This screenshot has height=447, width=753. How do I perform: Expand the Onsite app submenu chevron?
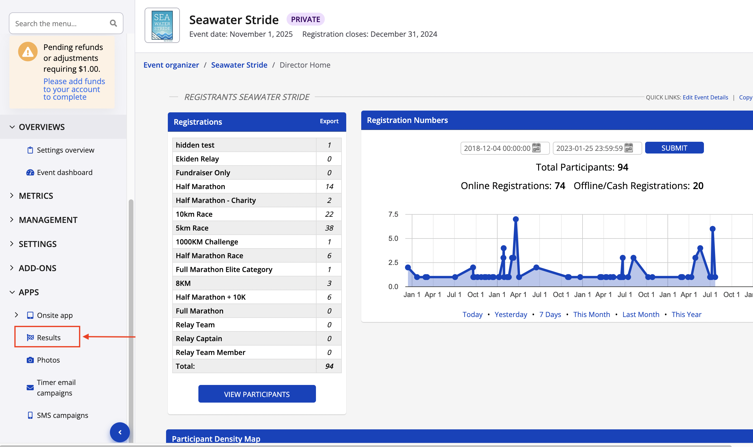16,315
